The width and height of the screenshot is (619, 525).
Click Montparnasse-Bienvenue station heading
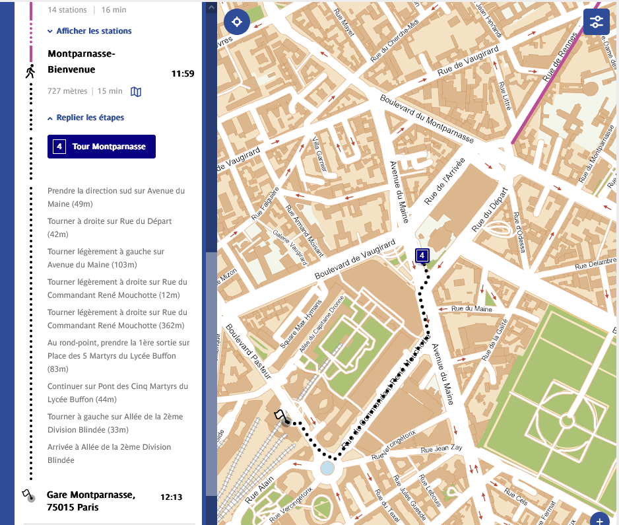(x=81, y=61)
